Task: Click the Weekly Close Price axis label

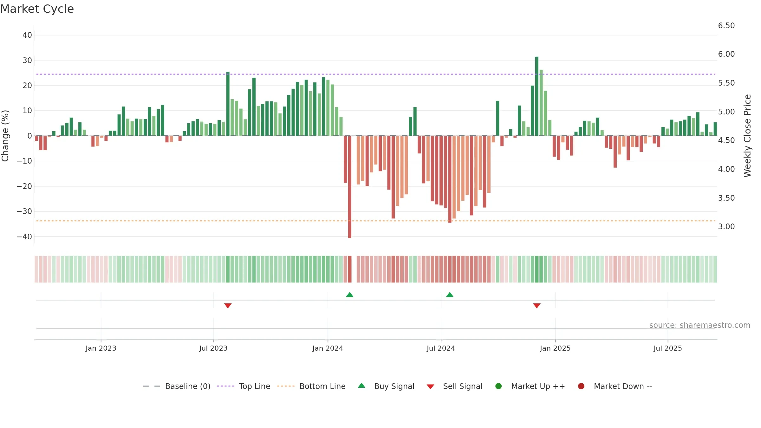Action: (x=747, y=136)
